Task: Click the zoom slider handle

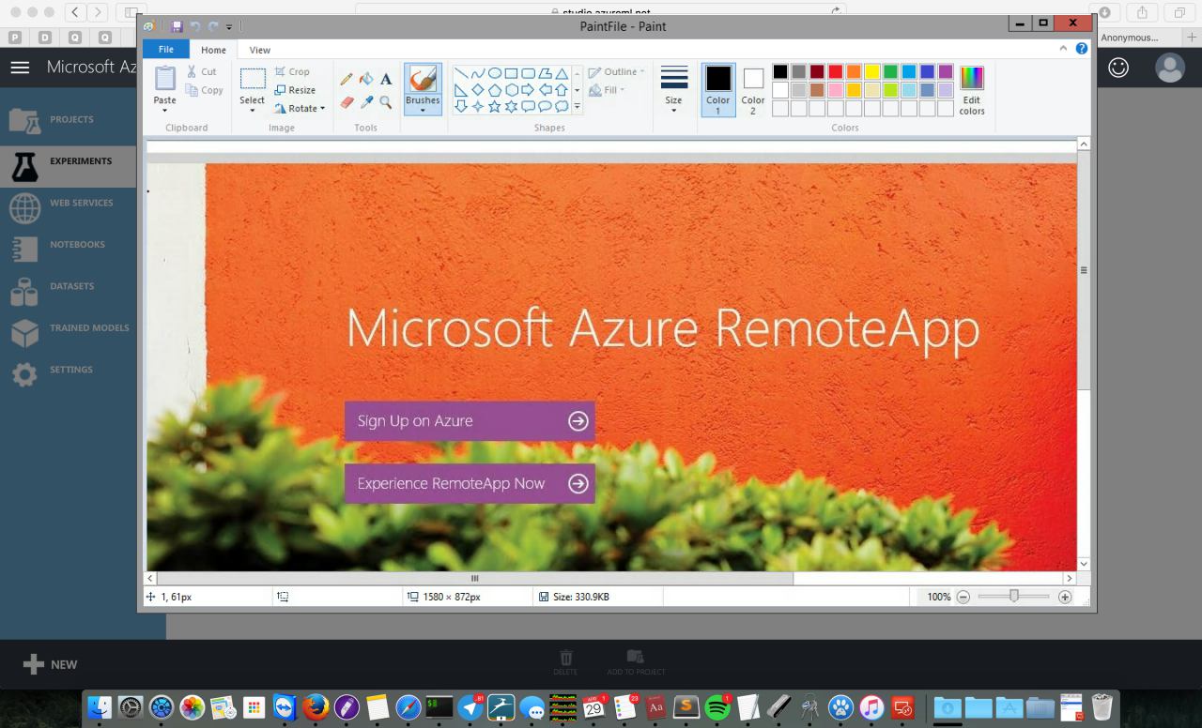Action: coord(1014,596)
